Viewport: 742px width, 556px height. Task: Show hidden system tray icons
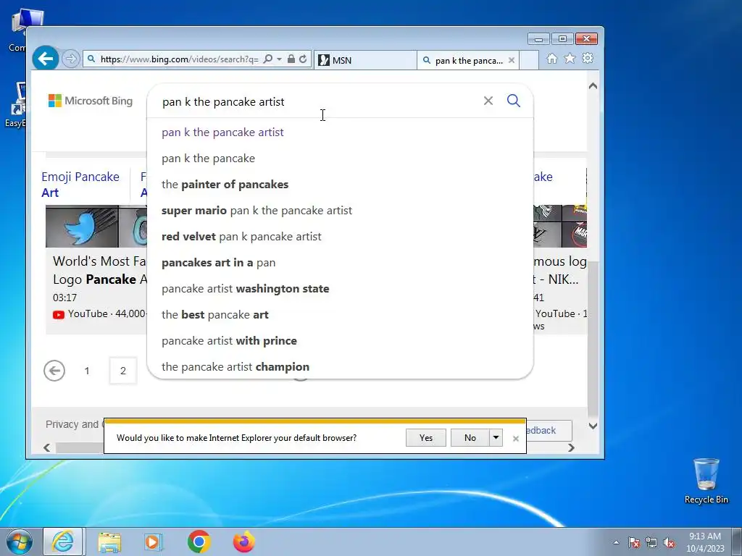click(x=616, y=542)
